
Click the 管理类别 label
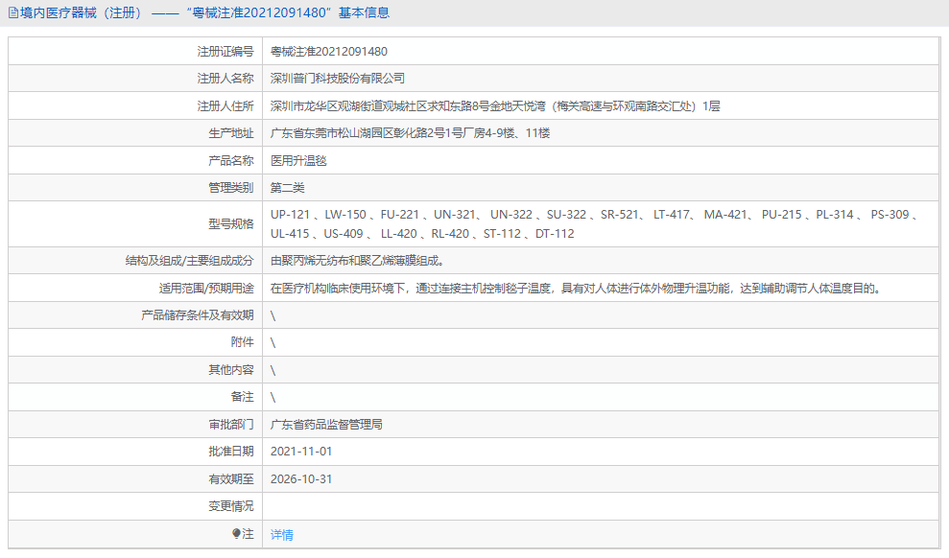(x=230, y=187)
